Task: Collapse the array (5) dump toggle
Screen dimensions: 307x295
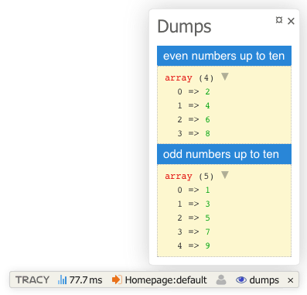Action: [225, 175]
